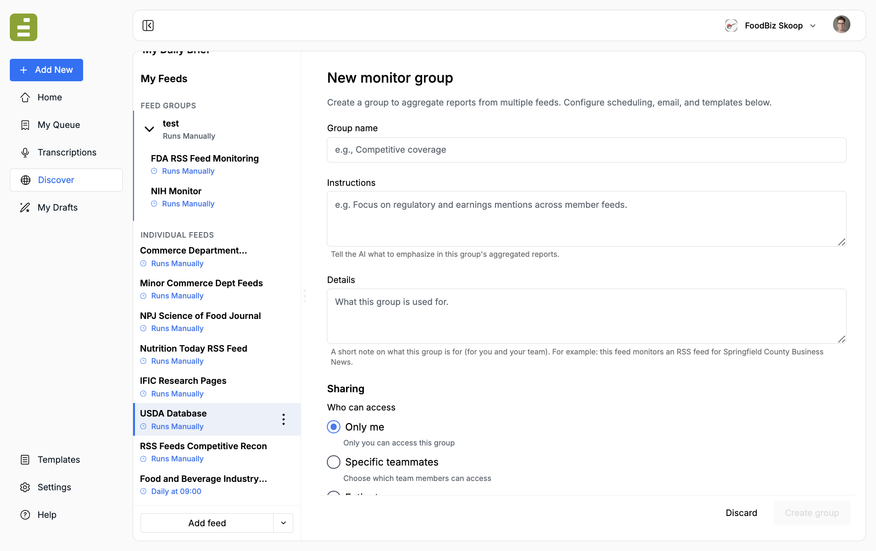Open Nutrition Today RSS Feed
Screen dimensions: 876x551
pyautogui.click(x=217, y=354)
